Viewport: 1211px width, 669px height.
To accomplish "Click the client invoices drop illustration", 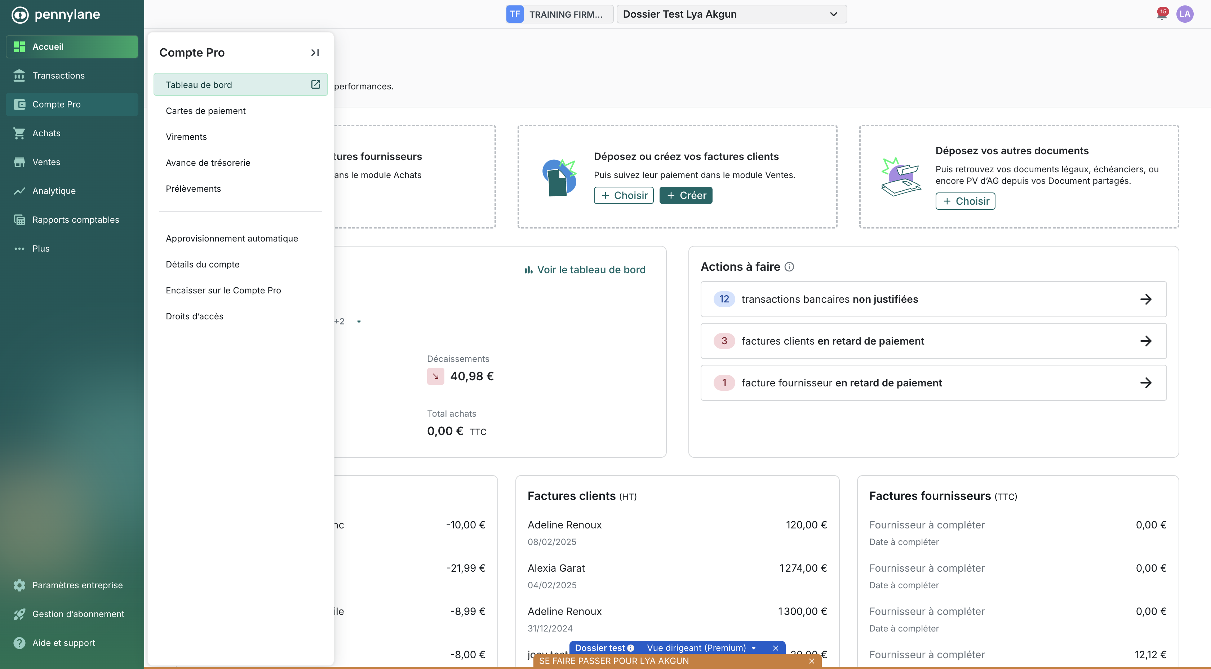I will 559,178.
